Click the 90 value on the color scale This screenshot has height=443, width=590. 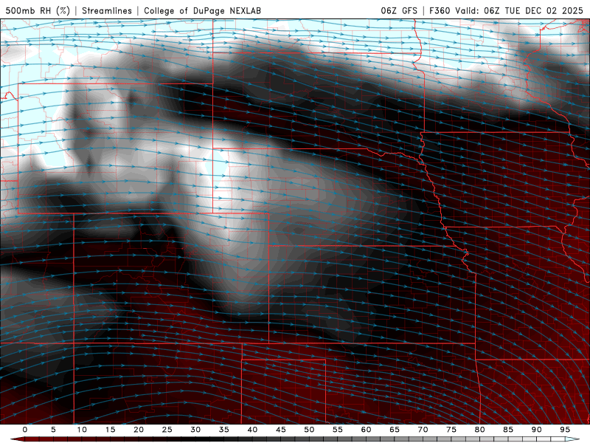click(x=537, y=430)
